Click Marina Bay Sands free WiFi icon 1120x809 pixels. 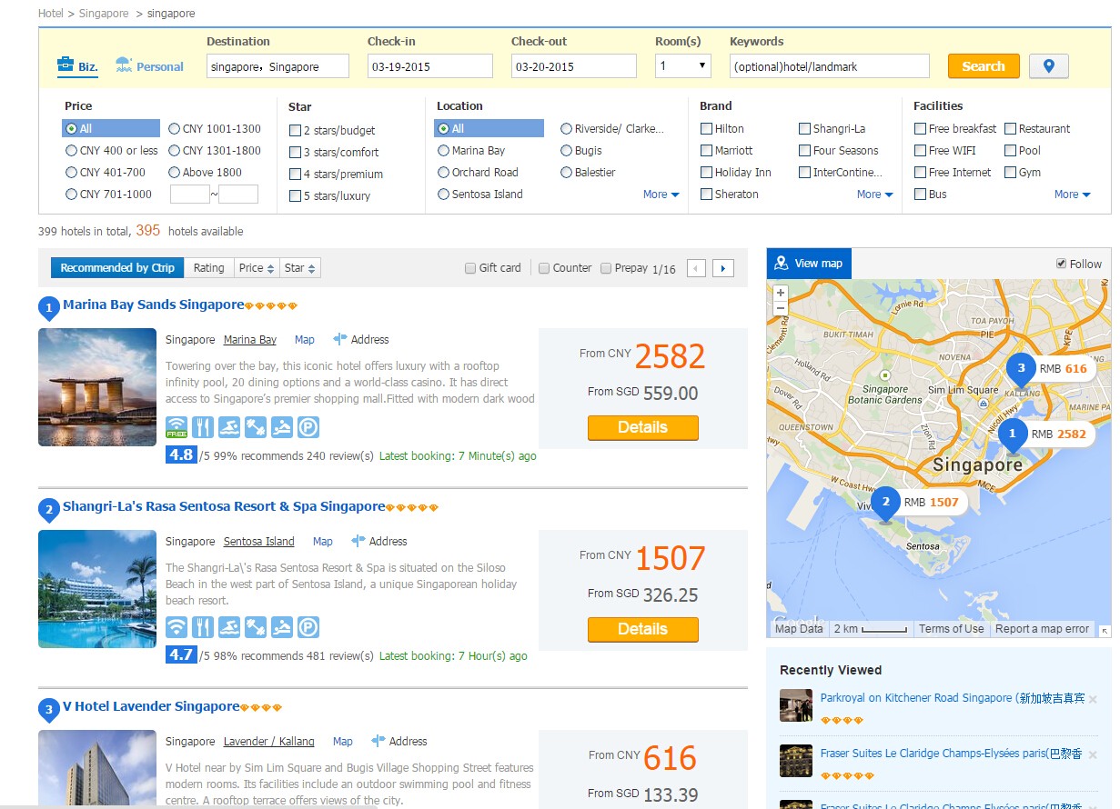[x=177, y=427]
